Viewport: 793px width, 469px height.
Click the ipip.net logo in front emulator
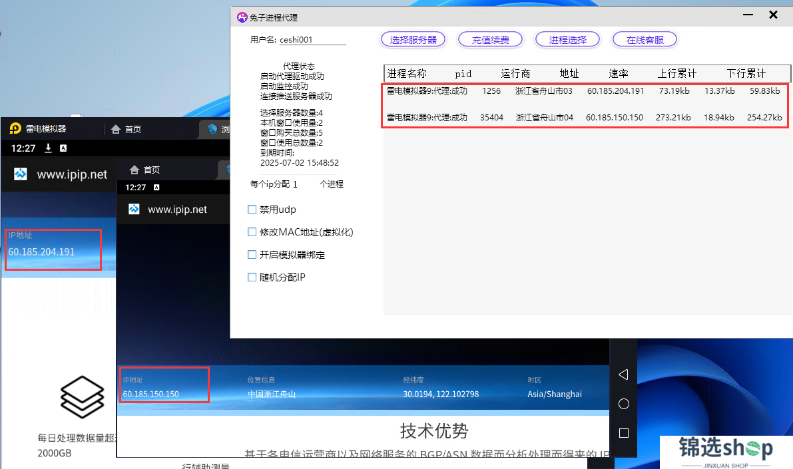coord(134,210)
